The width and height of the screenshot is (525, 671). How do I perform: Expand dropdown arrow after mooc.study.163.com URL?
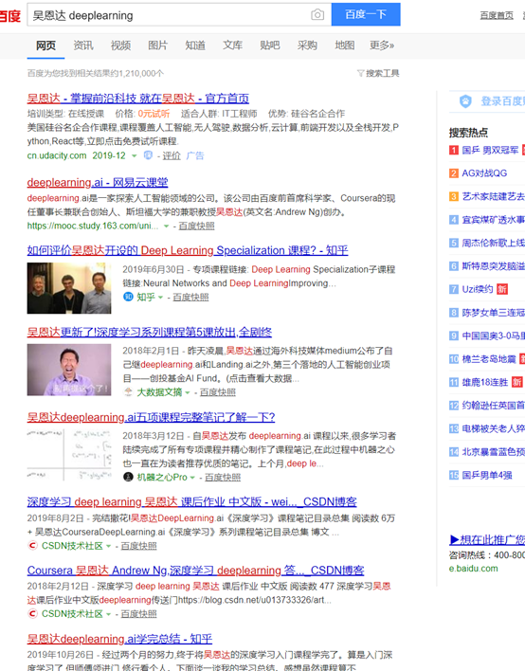pos(166,226)
